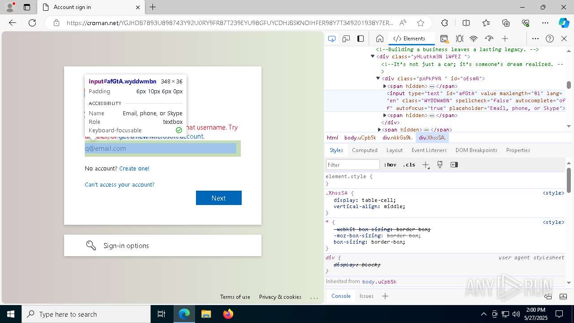This screenshot has width=574, height=323.
Task: Toggle the DevTools activity bar dock icon
Action: pos(361,39)
